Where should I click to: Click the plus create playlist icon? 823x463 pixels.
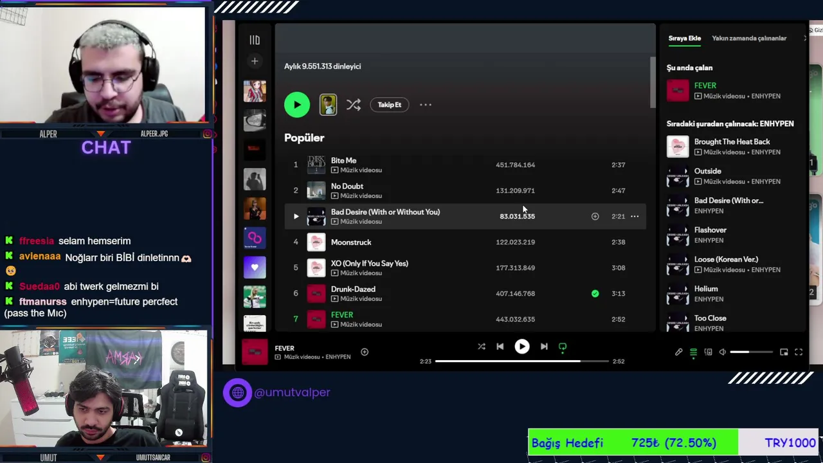[x=255, y=61]
